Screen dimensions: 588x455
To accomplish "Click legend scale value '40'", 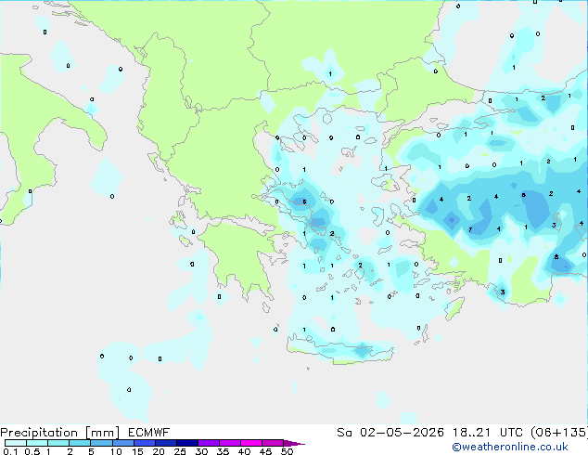I will click(244, 451).
